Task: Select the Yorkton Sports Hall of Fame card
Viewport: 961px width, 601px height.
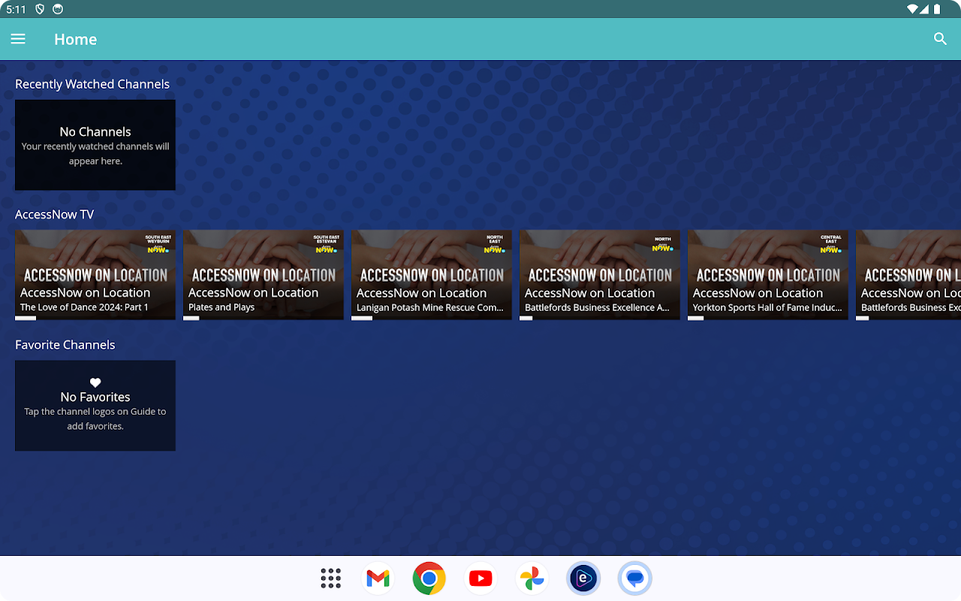Action: (768, 275)
